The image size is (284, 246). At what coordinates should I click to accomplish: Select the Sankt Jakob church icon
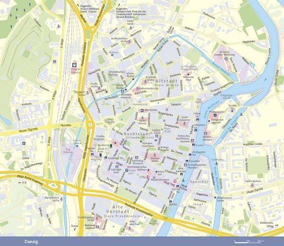click(x=131, y=28)
